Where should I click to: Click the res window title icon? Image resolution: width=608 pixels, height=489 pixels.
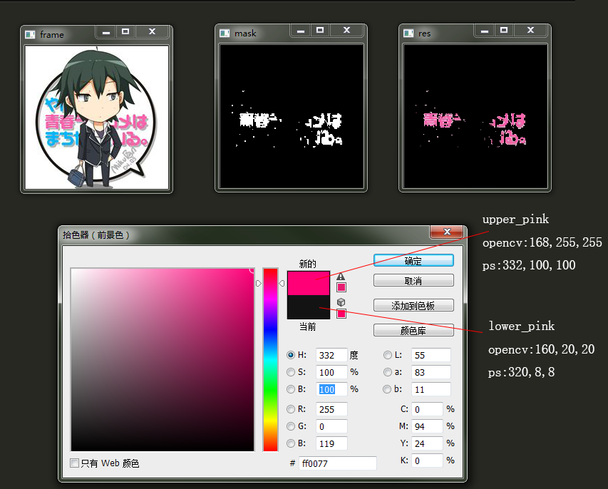click(x=408, y=34)
